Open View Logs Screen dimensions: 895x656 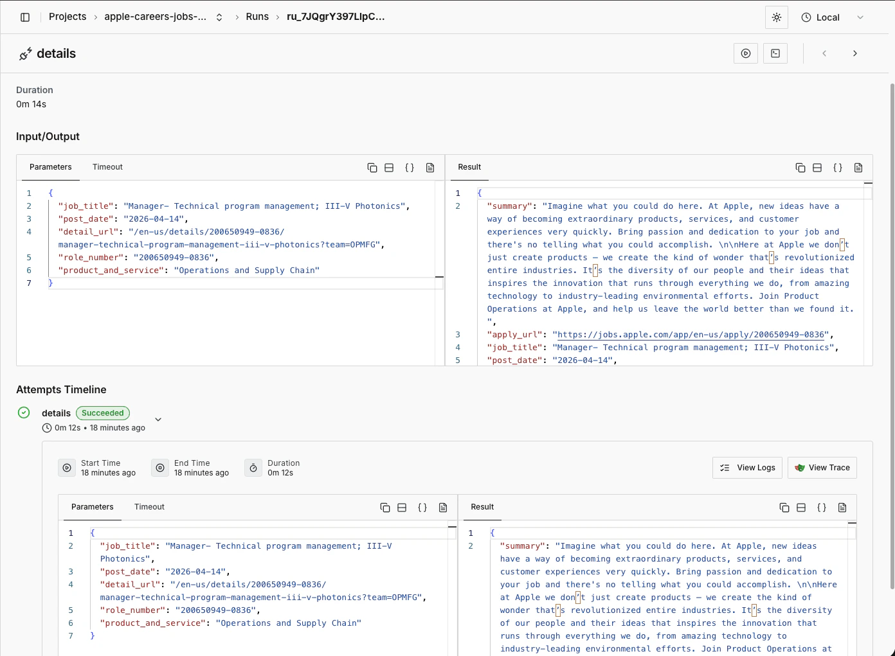point(748,468)
